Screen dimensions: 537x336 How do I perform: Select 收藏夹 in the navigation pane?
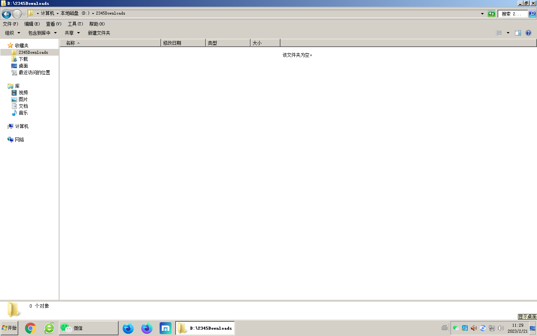22,46
